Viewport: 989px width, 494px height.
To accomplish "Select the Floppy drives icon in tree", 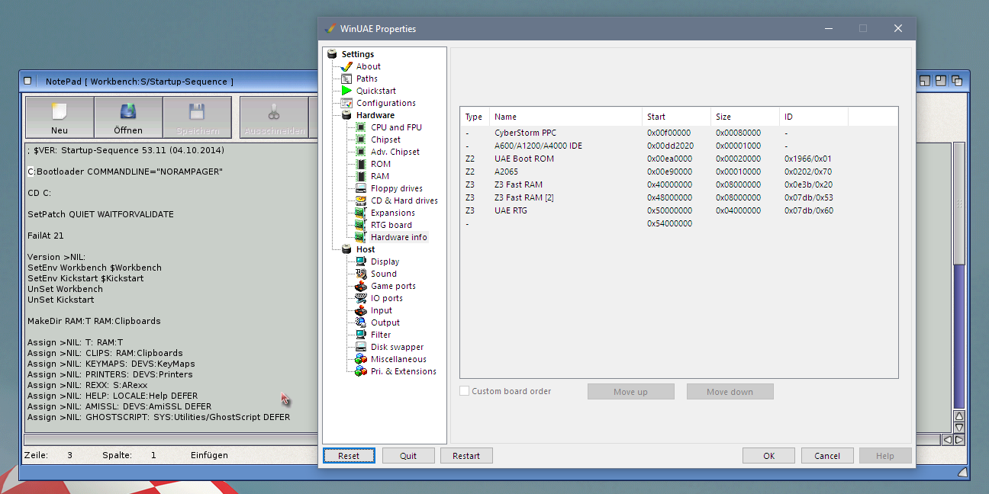I will tap(361, 188).
